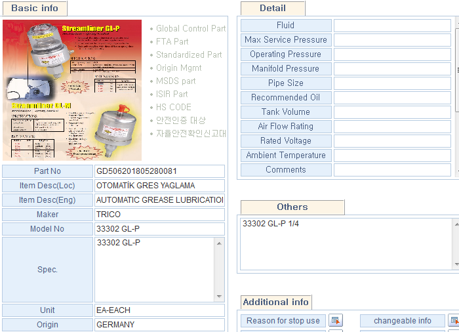
Task: Click the ISIR Part item
Action: point(172,94)
